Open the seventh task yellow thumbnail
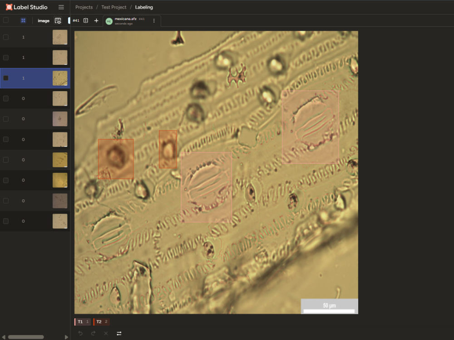The width and height of the screenshot is (454, 340). (x=60, y=160)
